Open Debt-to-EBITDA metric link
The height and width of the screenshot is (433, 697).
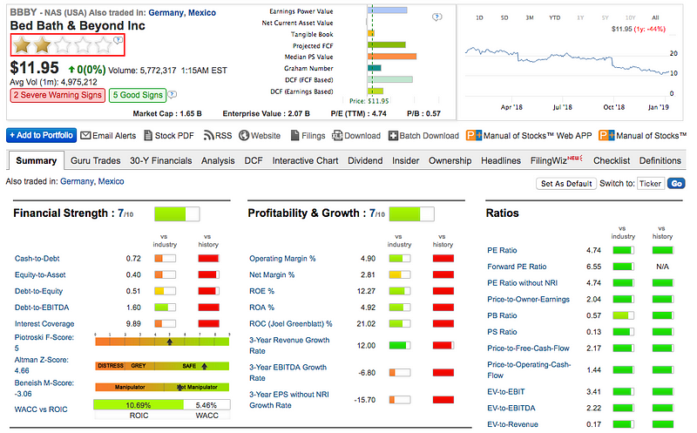click(x=42, y=308)
